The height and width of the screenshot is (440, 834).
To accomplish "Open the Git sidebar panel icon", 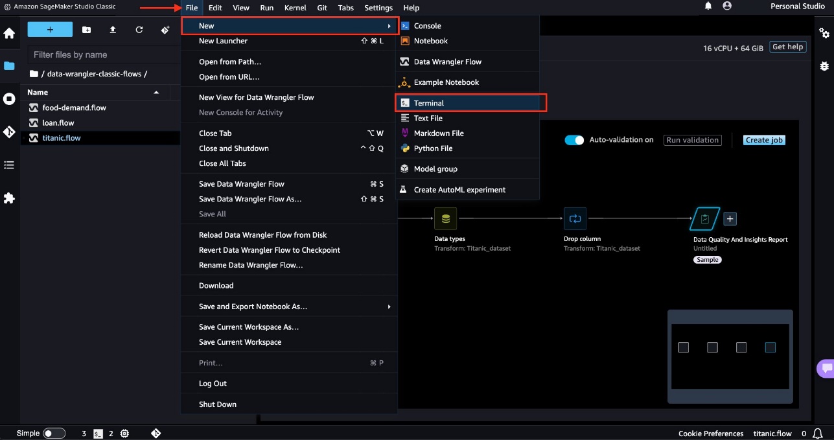I will (9, 132).
